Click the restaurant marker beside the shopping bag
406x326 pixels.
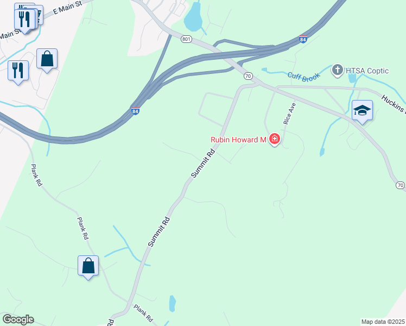(18, 71)
